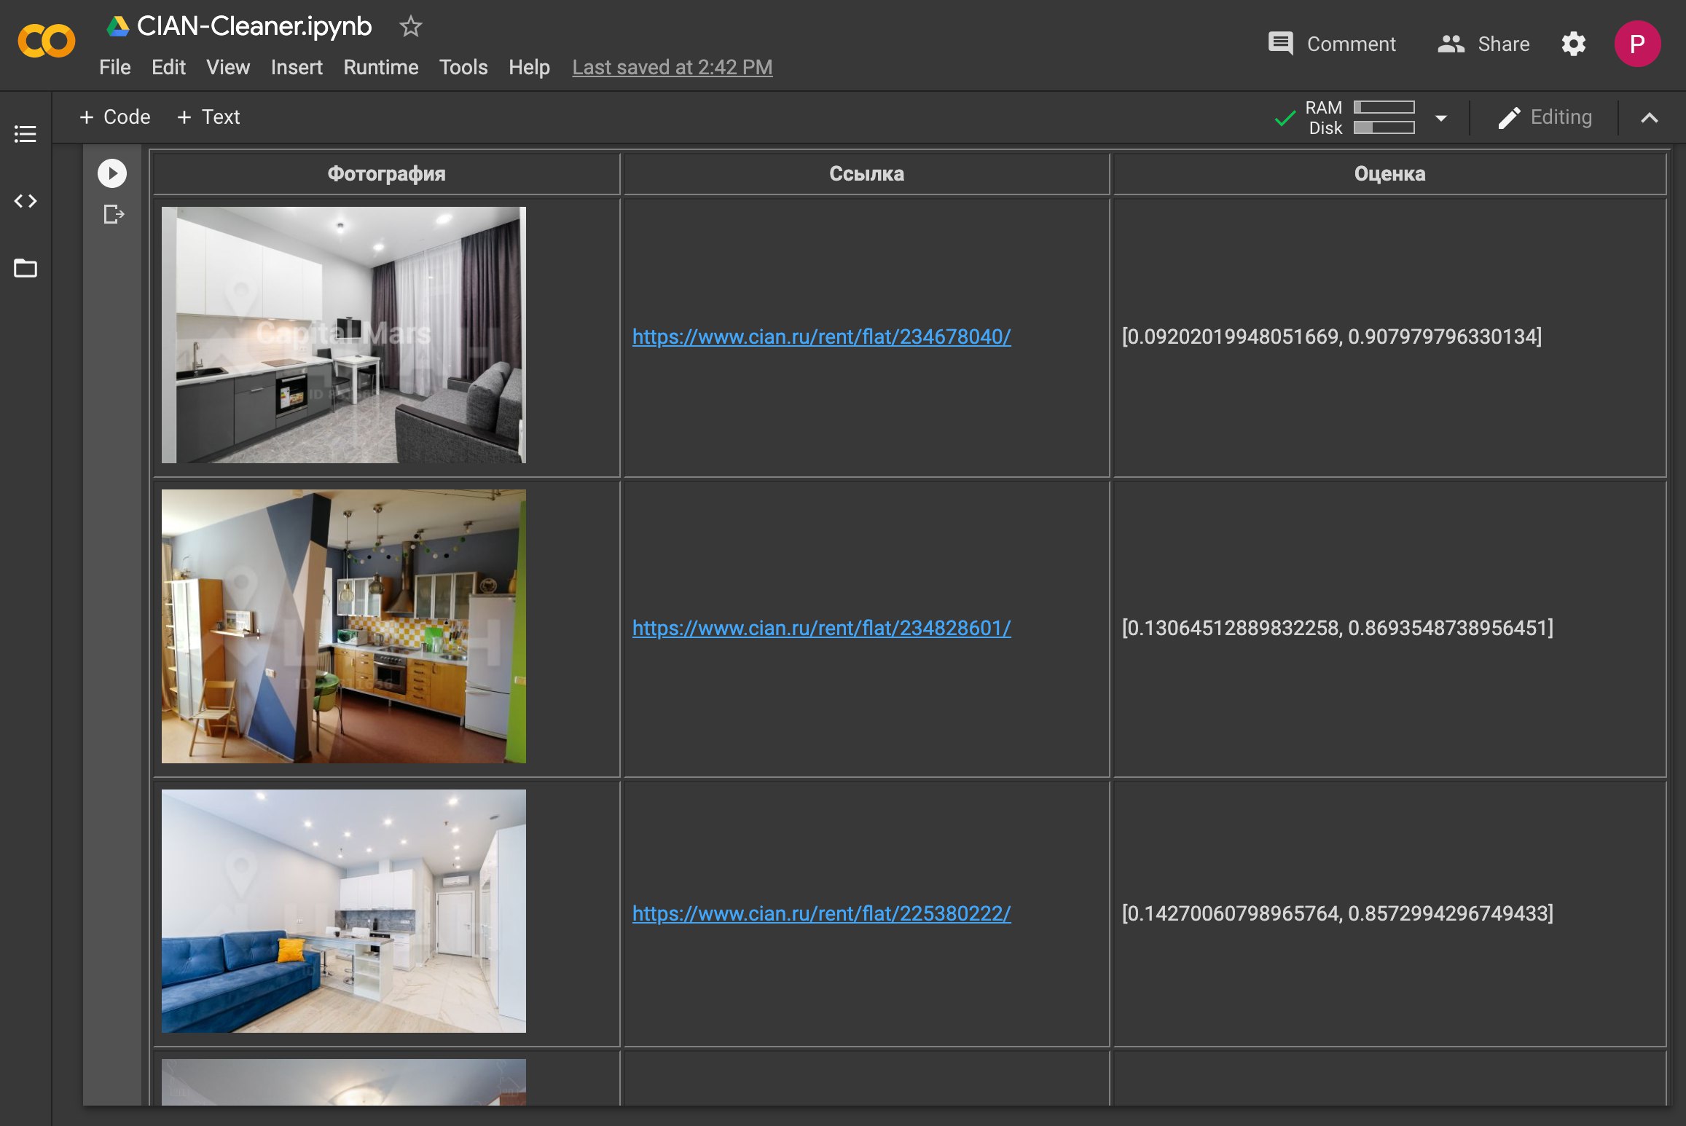Click the score starting 0.1427006079
1686x1126 pixels.
tap(1338, 913)
